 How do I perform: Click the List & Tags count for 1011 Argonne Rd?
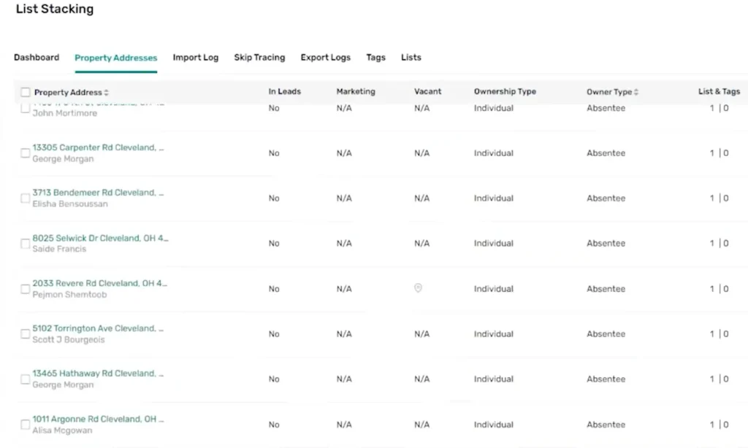pyautogui.click(x=719, y=425)
